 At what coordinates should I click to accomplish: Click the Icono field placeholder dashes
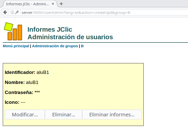point(23,102)
